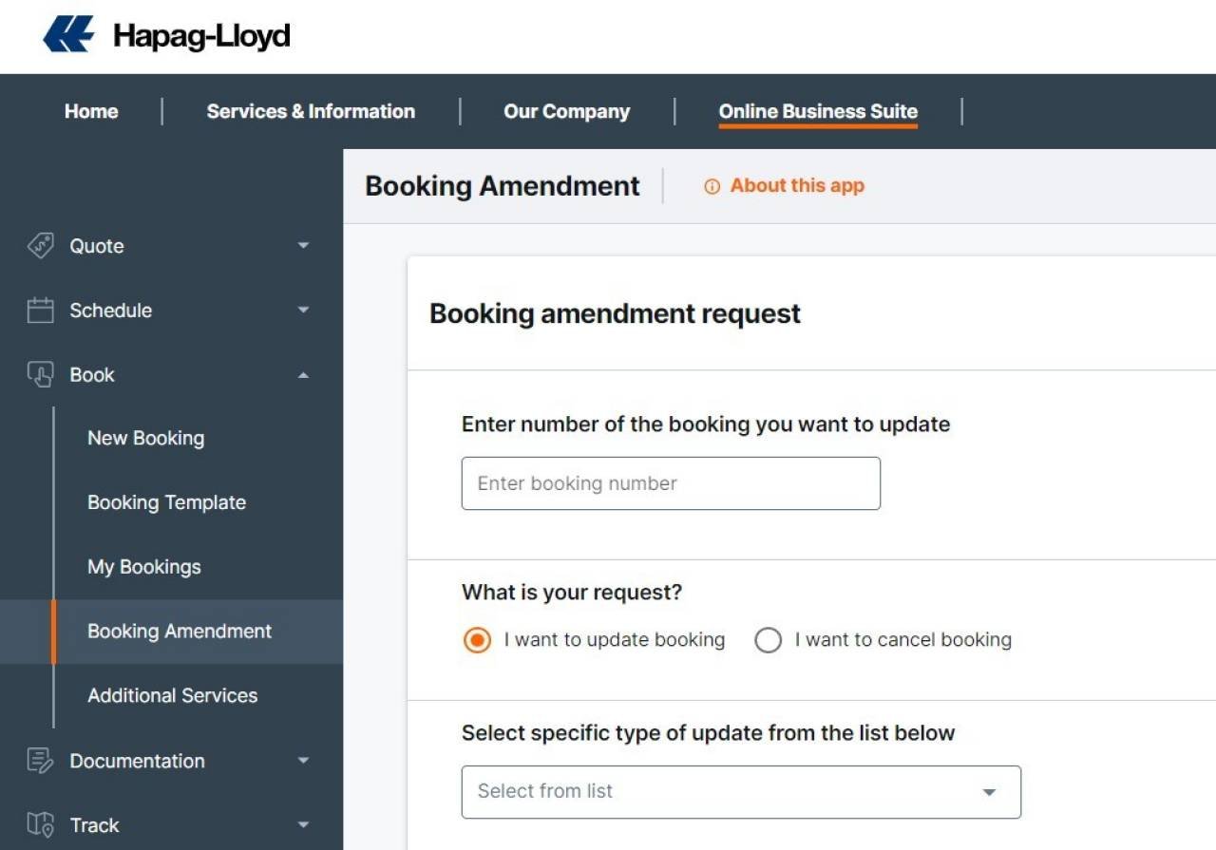Click the Track location icon in sidebar
This screenshot has height=850, width=1216.
pyautogui.click(x=38, y=824)
